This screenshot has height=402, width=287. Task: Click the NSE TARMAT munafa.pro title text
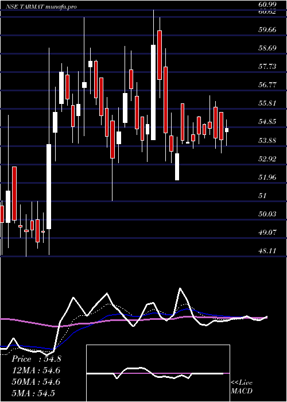[41, 7]
